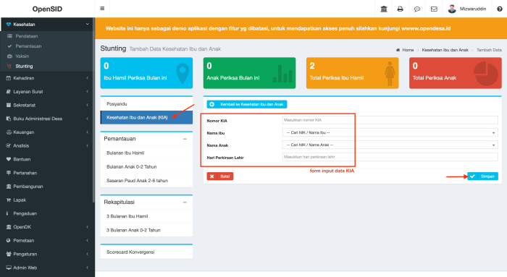Click the printer icon in header

[x=401, y=9]
